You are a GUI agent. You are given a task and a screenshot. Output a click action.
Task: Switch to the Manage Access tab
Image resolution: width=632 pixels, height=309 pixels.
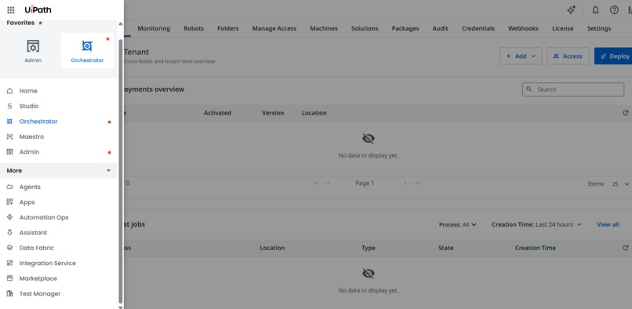pyautogui.click(x=274, y=28)
